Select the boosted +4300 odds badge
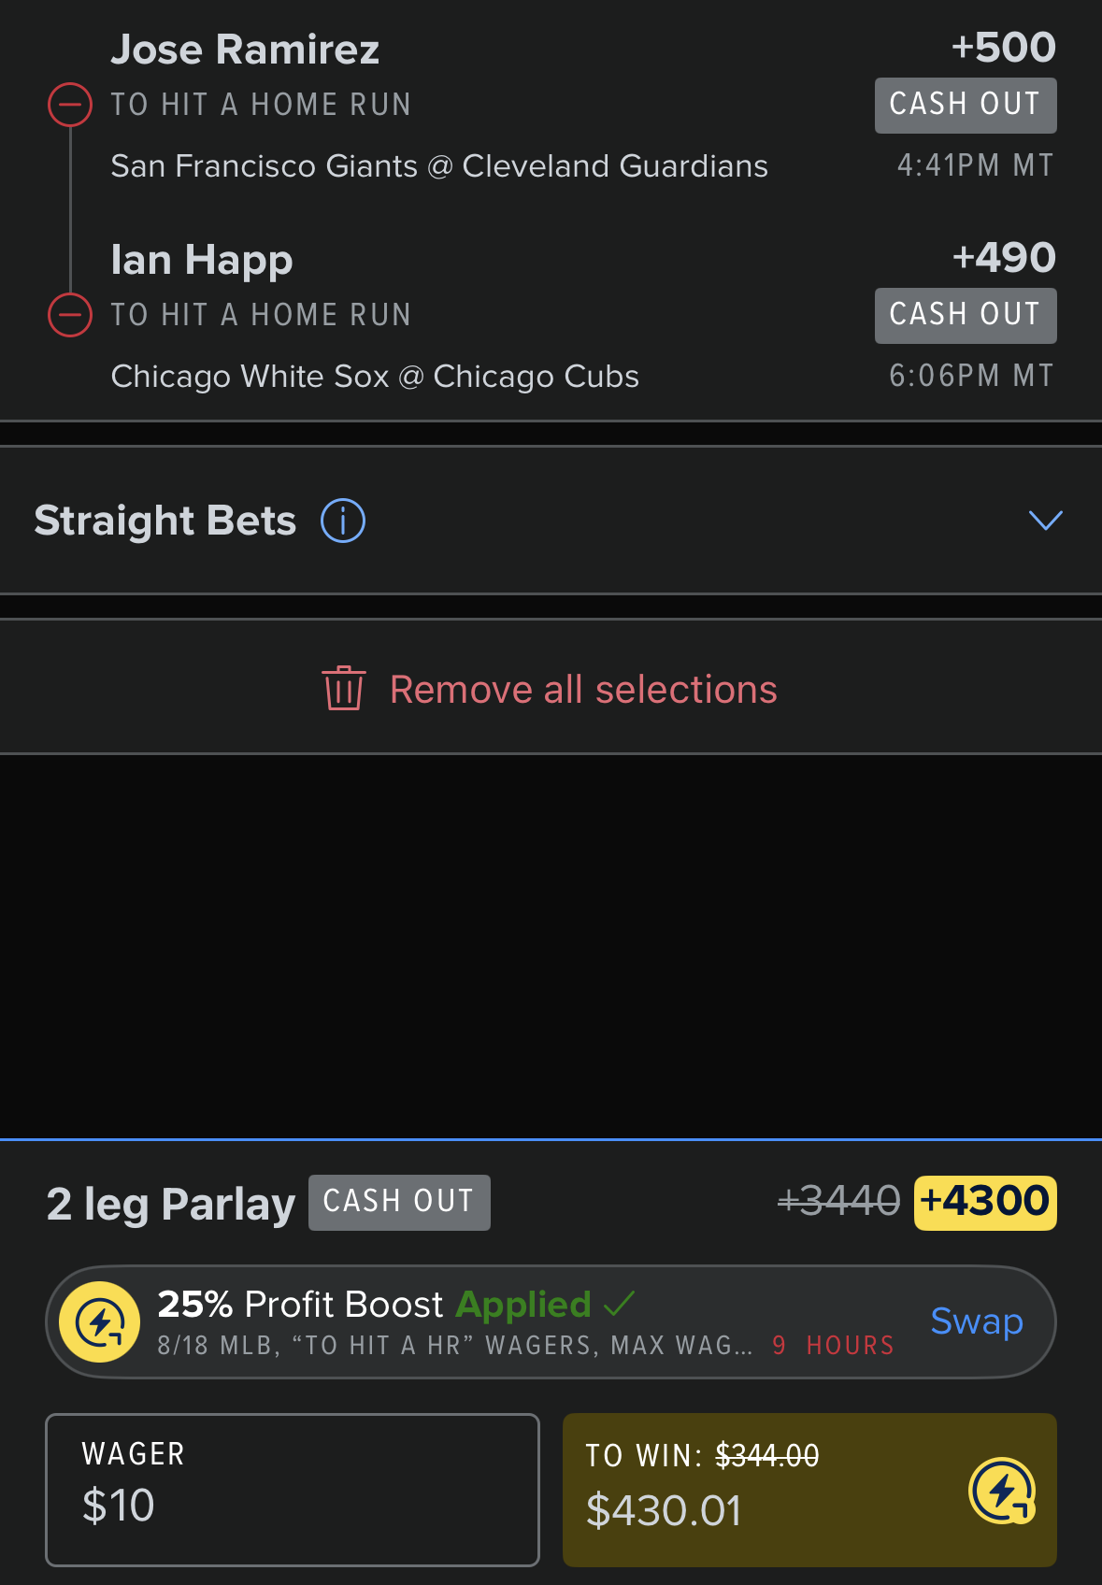The height and width of the screenshot is (1585, 1102). coord(985,1202)
